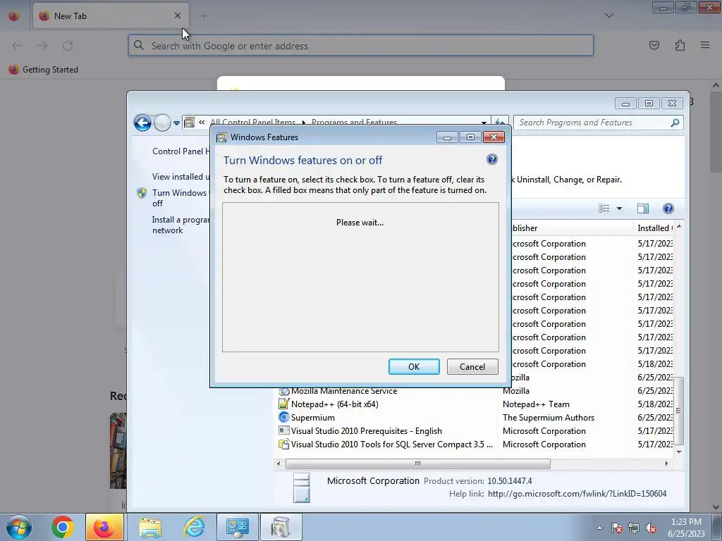List all Firefox tabs dropdown
The width and height of the screenshot is (722, 541).
pyautogui.click(x=608, y=15)
